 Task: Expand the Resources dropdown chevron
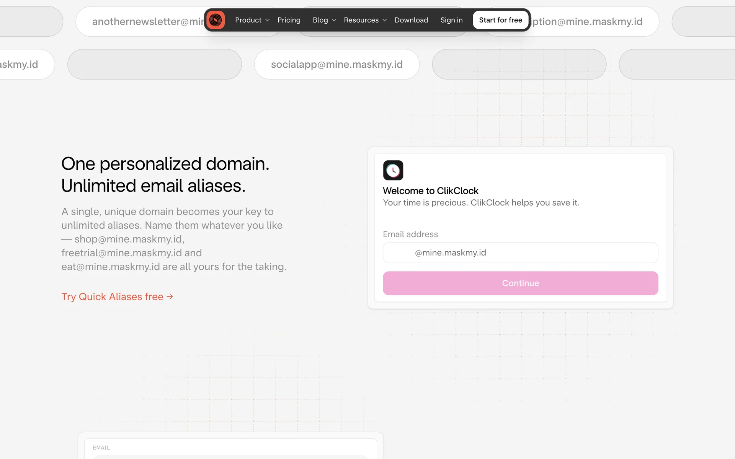(x=385, y=20)
